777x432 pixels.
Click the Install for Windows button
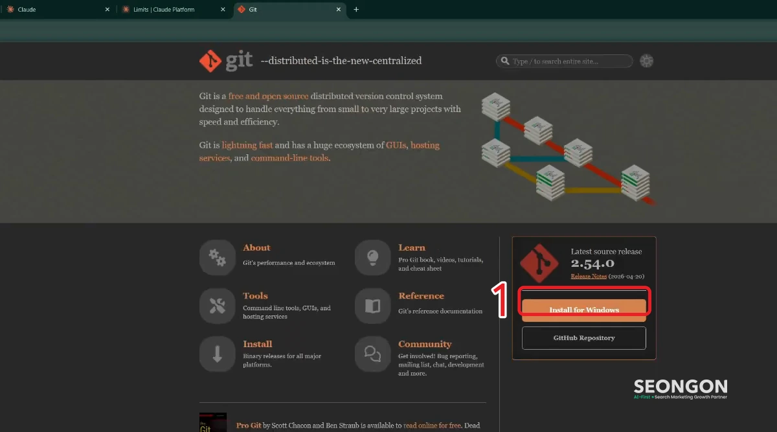(584, 310)
